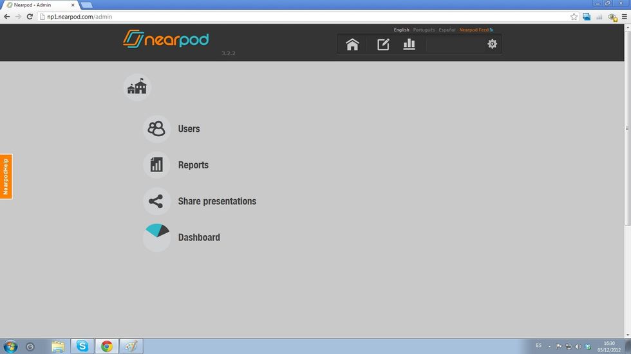Click the ES language indicator
Screen dimensions: 631x354
538,345
